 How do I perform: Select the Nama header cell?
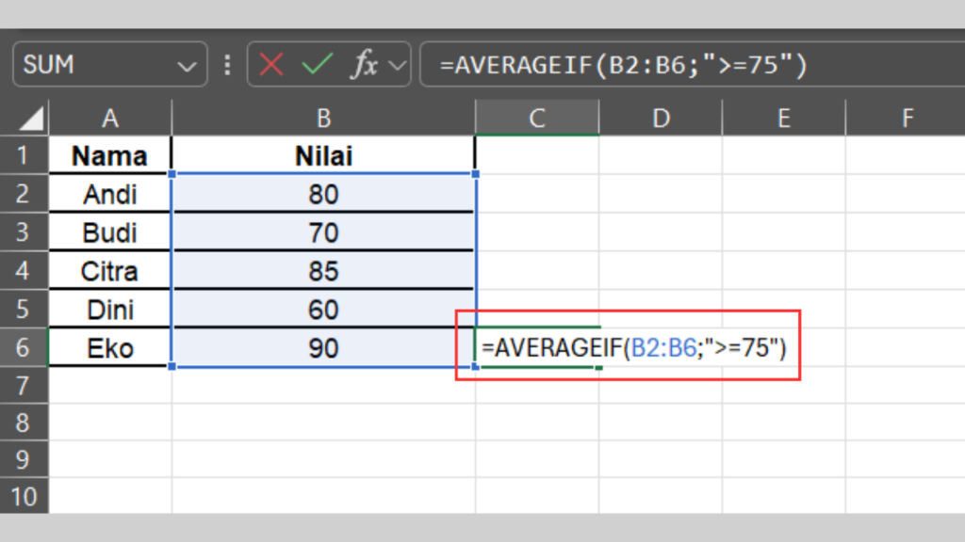109,155
